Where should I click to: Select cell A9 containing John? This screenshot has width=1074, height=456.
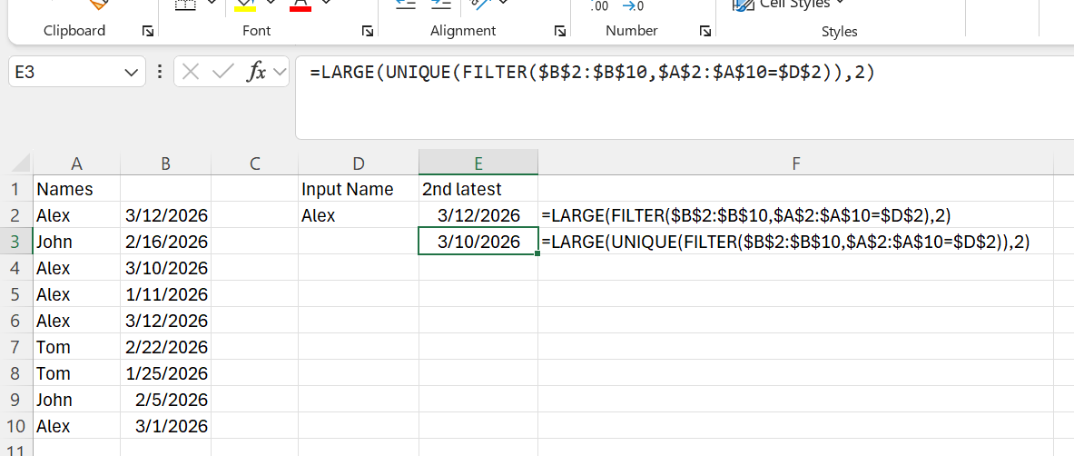pos(76,399)
